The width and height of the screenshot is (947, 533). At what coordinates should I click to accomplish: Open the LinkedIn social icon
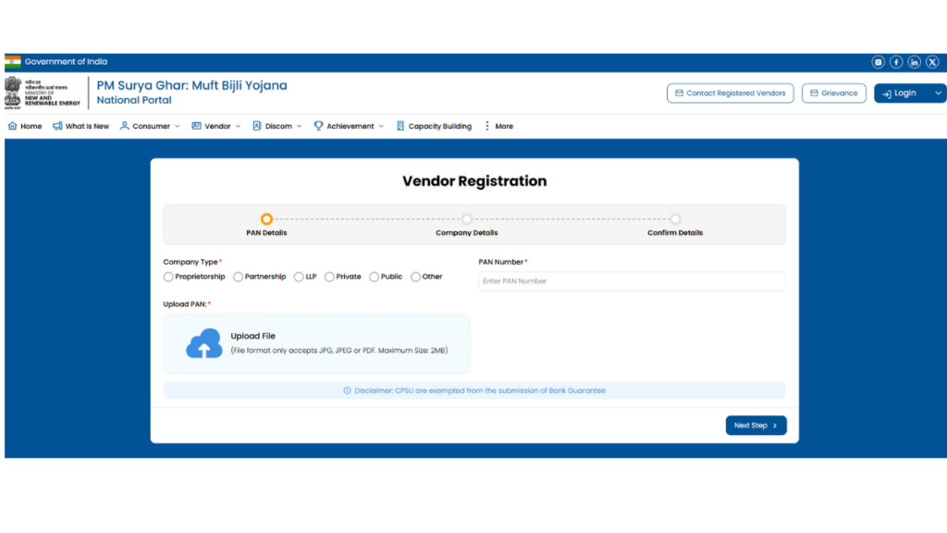[x=914, y=62]
